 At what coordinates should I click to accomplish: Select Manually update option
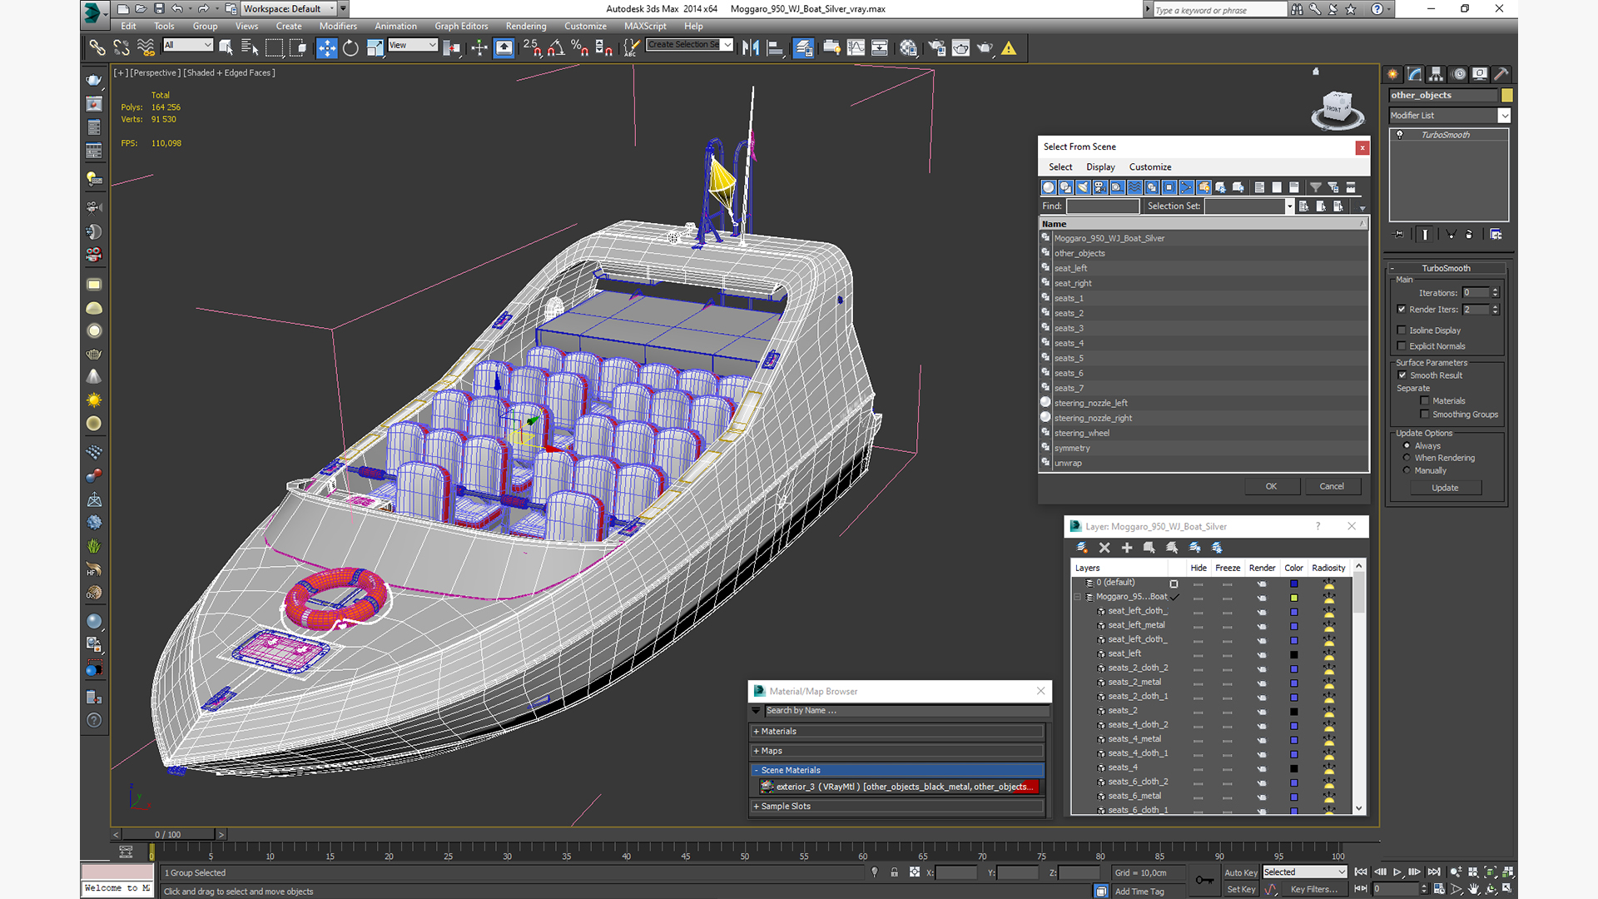pyautogui.click(x=1407, y=470)
